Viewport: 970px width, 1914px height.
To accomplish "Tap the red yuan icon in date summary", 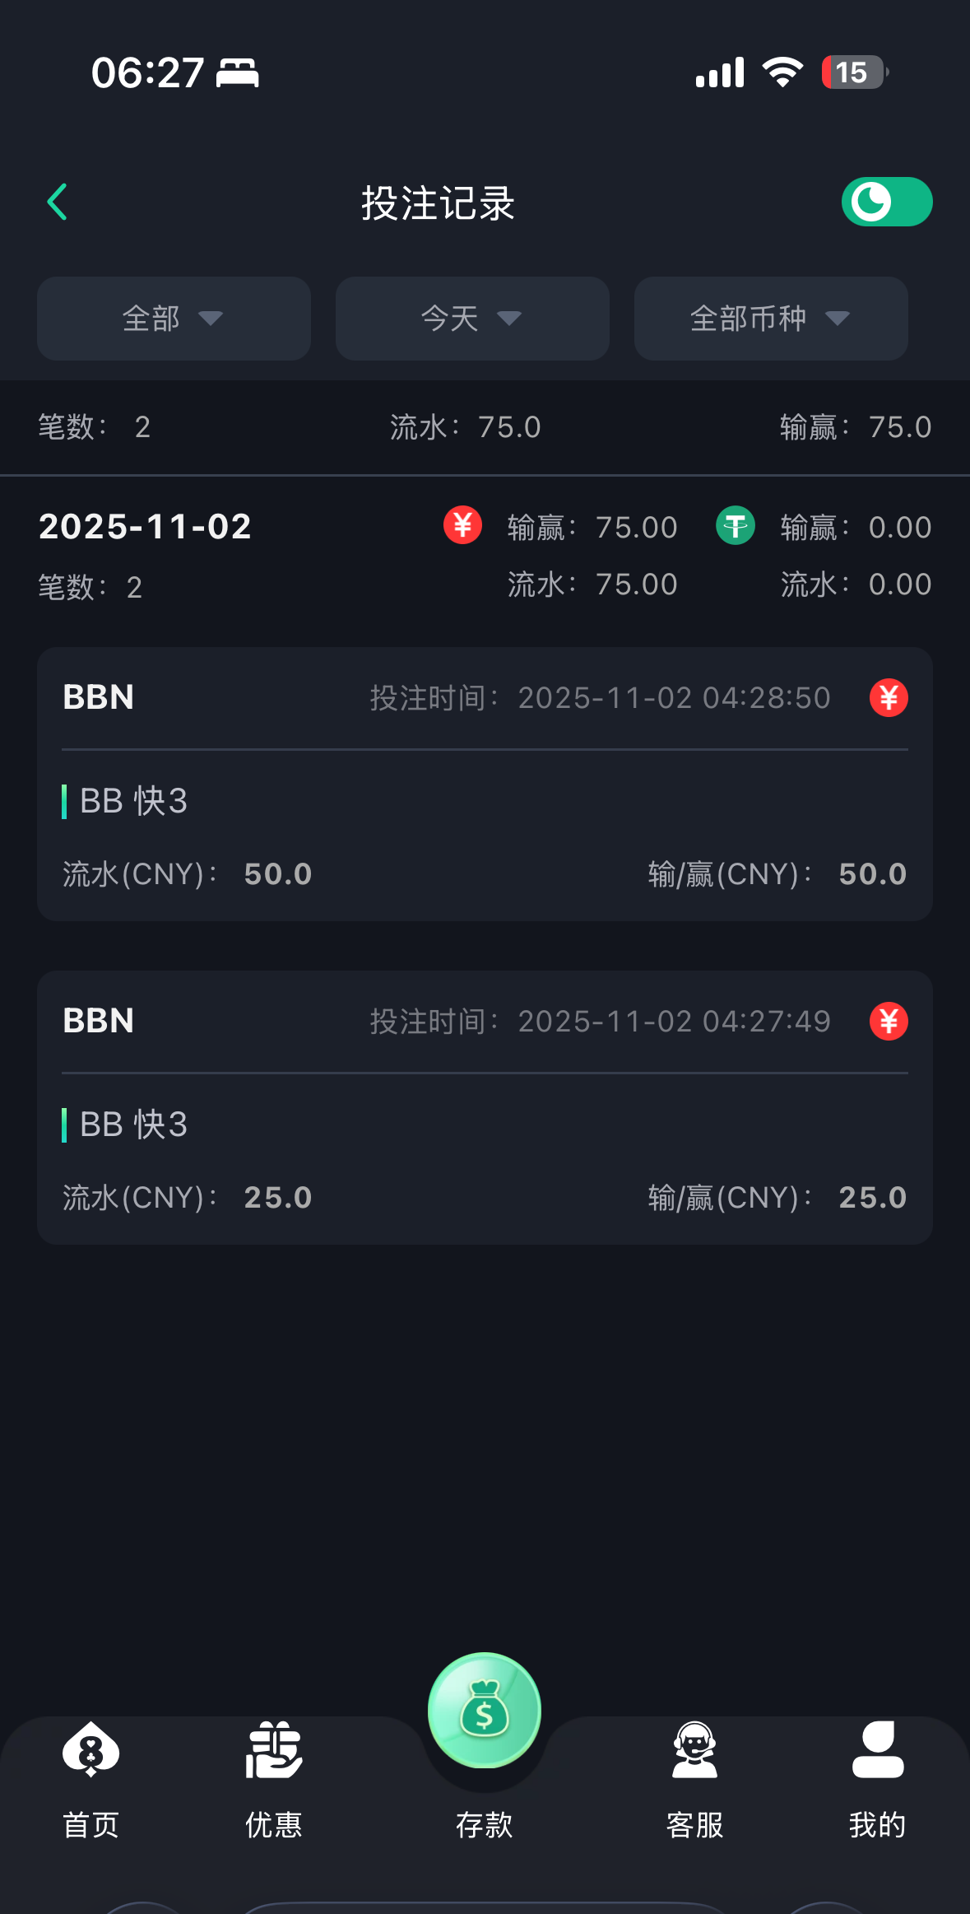I will tap(462, 525).
